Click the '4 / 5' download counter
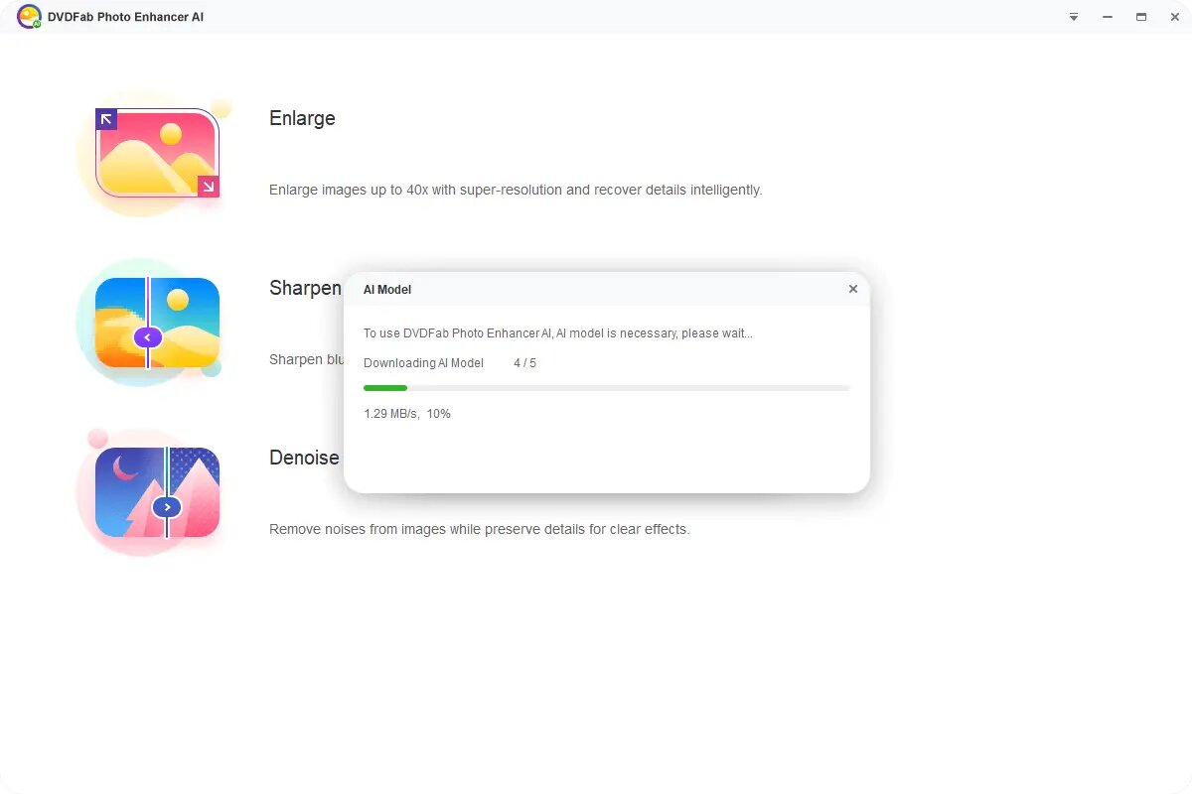1192x794 pixels. click(x=524, y=363)
